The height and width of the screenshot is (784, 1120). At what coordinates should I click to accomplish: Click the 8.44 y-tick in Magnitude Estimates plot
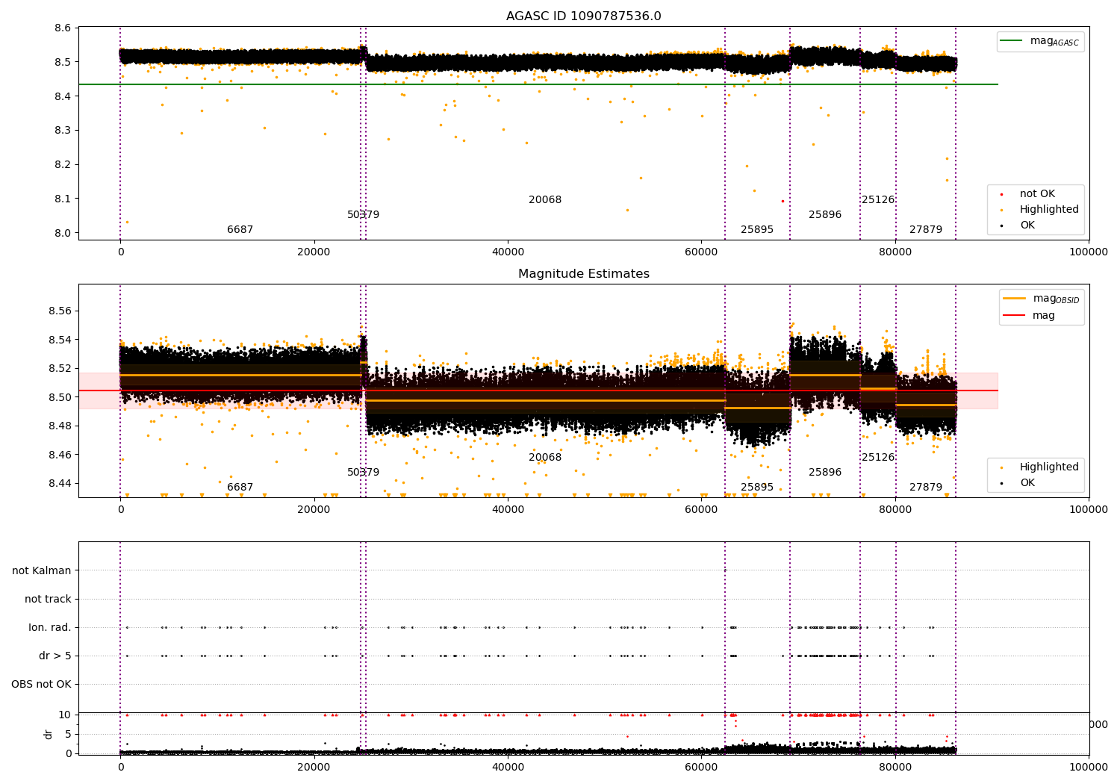pos(60,484)
